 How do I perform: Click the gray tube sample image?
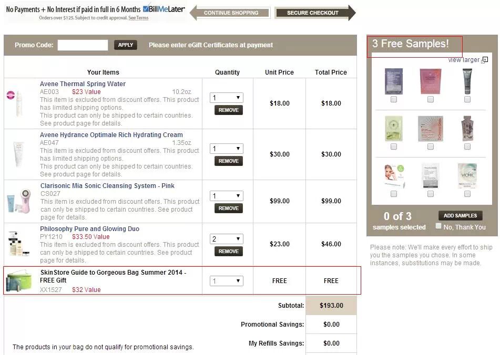[467, 81]
